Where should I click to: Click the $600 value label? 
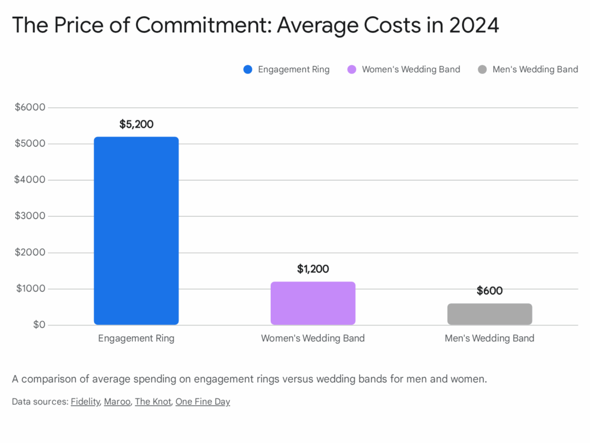(489, 291)
